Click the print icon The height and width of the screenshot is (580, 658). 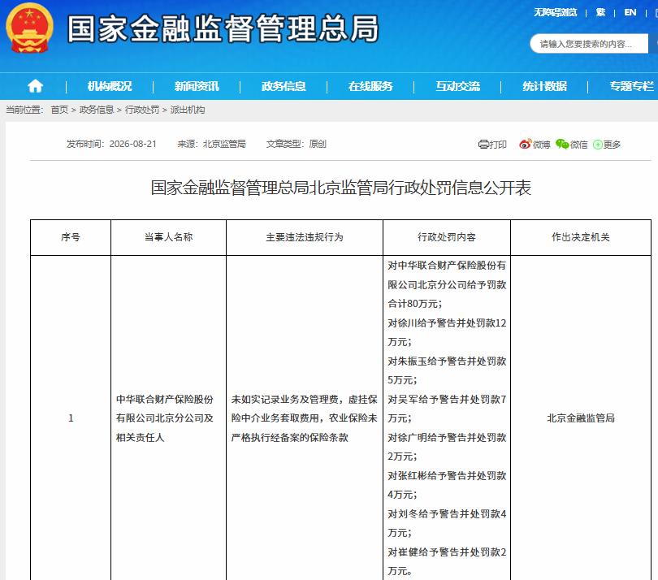click(483, 145)
